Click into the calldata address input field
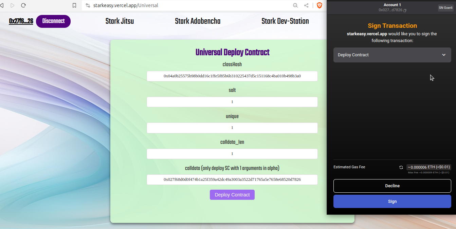 click(232, 179)
